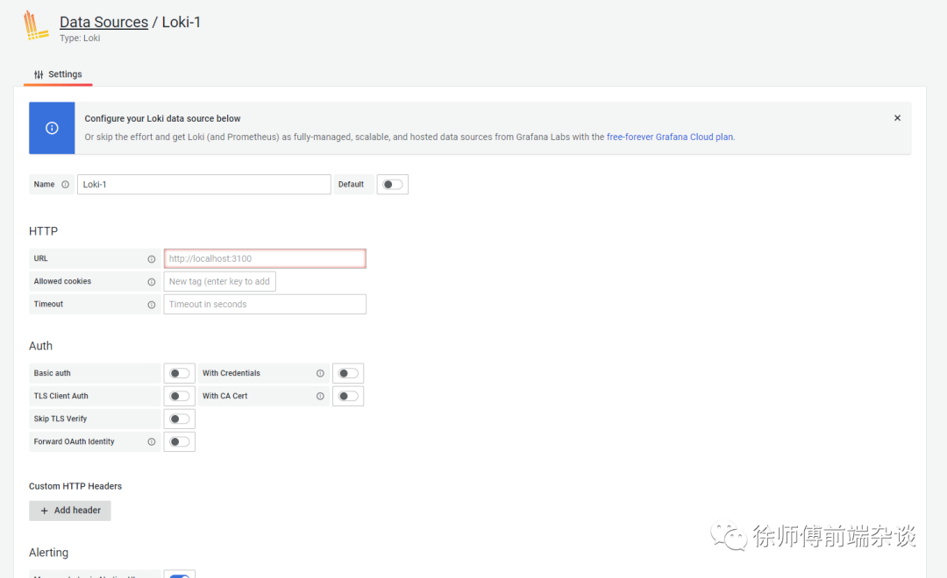
Task: Dismiss the Loki configuration banner
Action: tap(897, 118)
